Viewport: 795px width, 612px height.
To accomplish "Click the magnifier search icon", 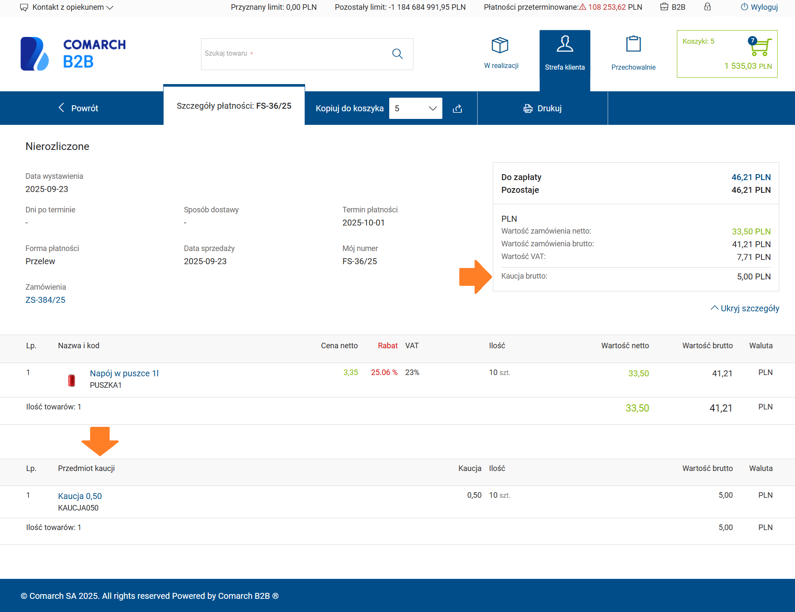I will pos(397,54).
